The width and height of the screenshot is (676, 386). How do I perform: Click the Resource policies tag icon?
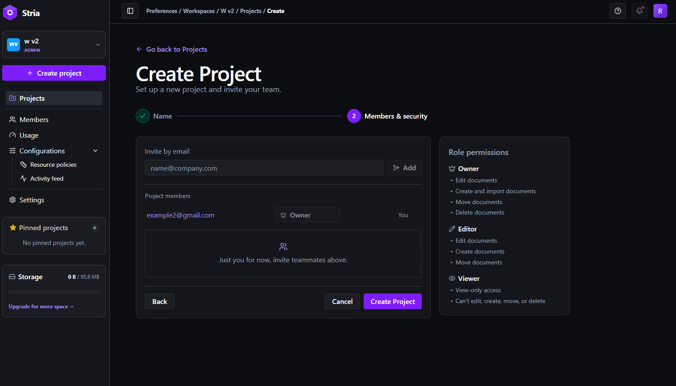tap(23, 165)
